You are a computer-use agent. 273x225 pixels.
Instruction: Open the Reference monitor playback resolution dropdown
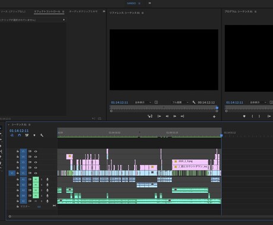[180, 102]
